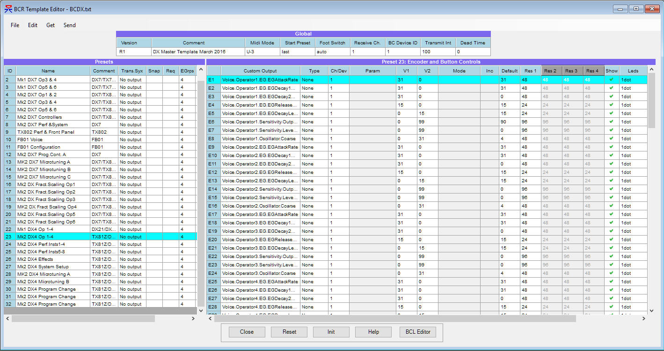Open the Send menu

coord(70,25)
